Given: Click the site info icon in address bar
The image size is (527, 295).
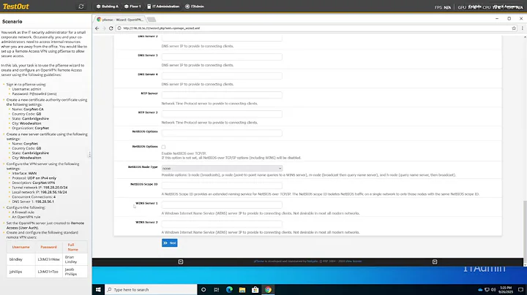Looking at the screenshot, I should (x=119, y=28).
